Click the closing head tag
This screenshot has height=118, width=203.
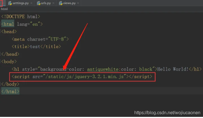10,54
